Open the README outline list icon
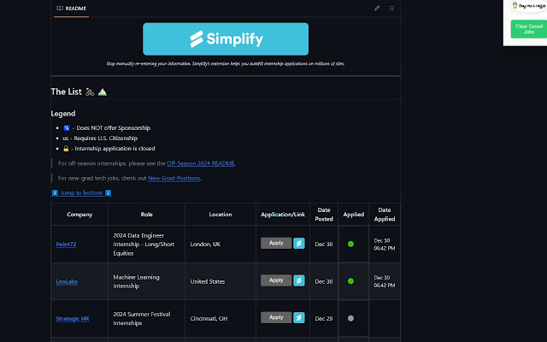This screenshot has width=547, height=342. tap(391, 8)
